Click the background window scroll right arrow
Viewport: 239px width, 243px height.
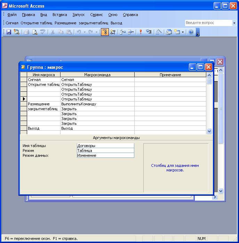[215, 197]
